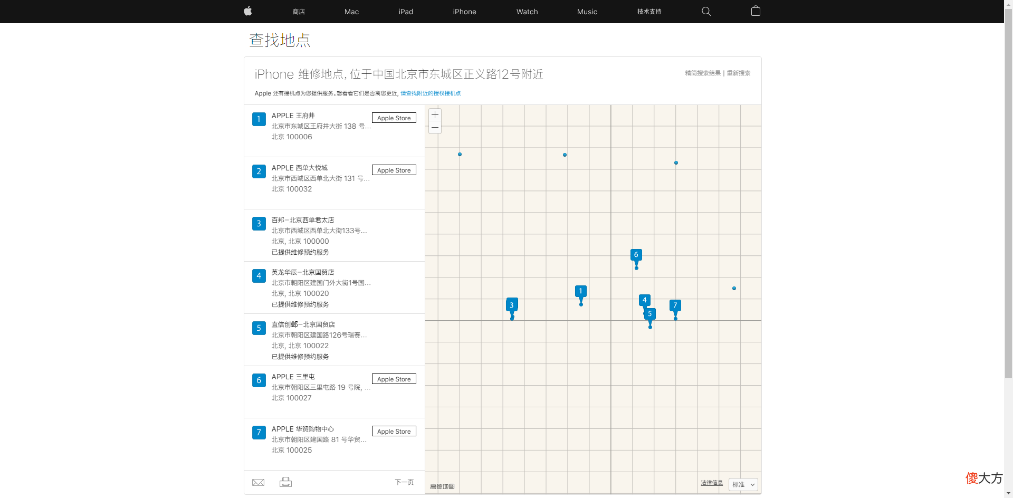Select map pin number 1

(x=580, y=292)
